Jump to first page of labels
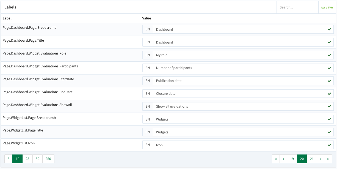This screenshot has height=169, width=337. pos(276,159)
